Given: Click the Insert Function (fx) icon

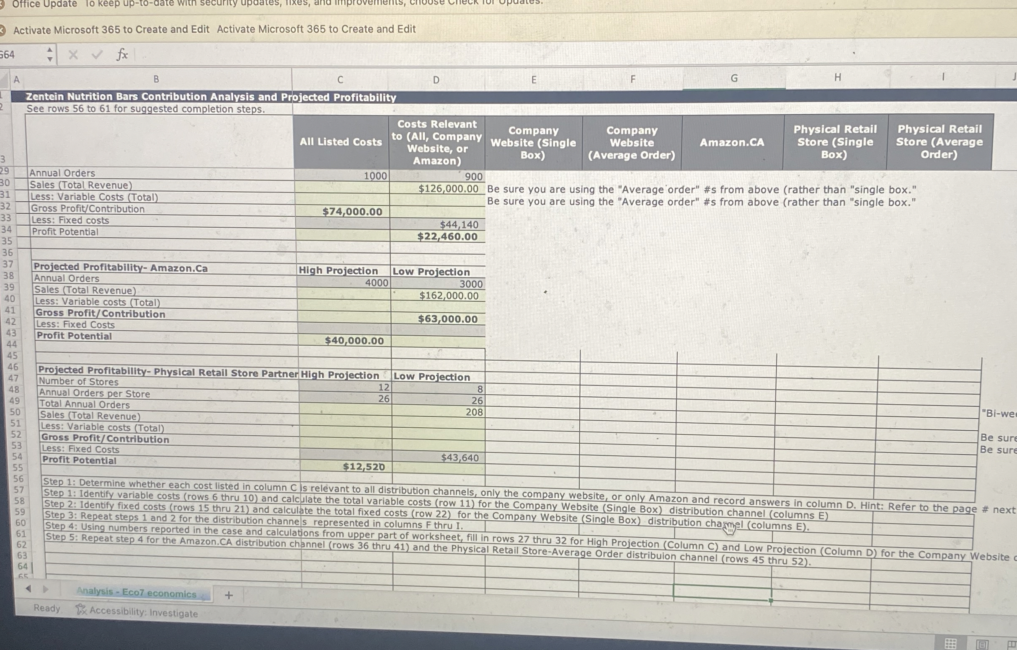Looking at the screenshot, I should point(122,54).
